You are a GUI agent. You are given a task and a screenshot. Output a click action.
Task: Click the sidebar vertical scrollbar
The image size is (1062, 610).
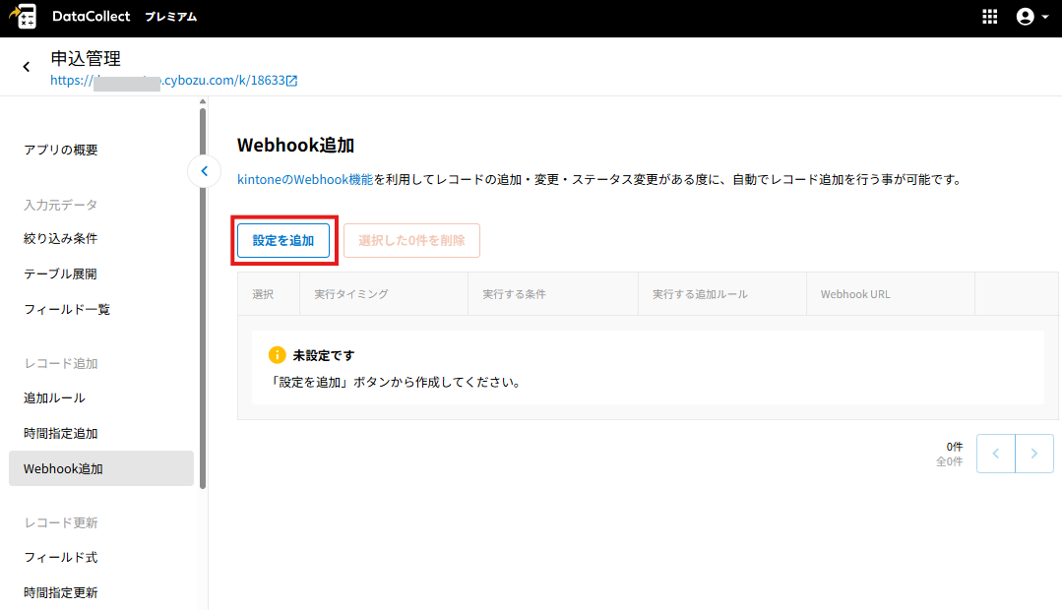(x=203, y=295)
